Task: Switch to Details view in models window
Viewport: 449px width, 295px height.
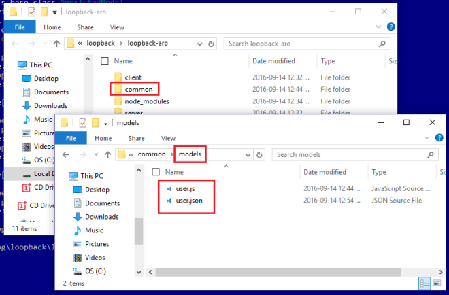Action: point(425,283)
